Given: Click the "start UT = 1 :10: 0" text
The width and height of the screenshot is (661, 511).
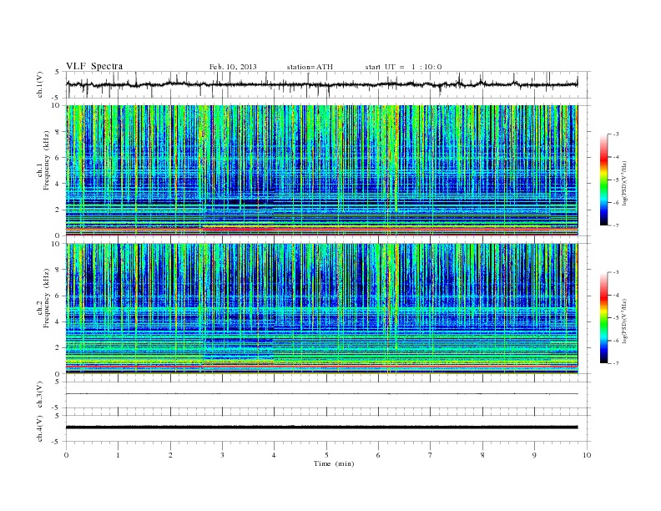Looking at the screenshot, I should click(x=403, y=67).
